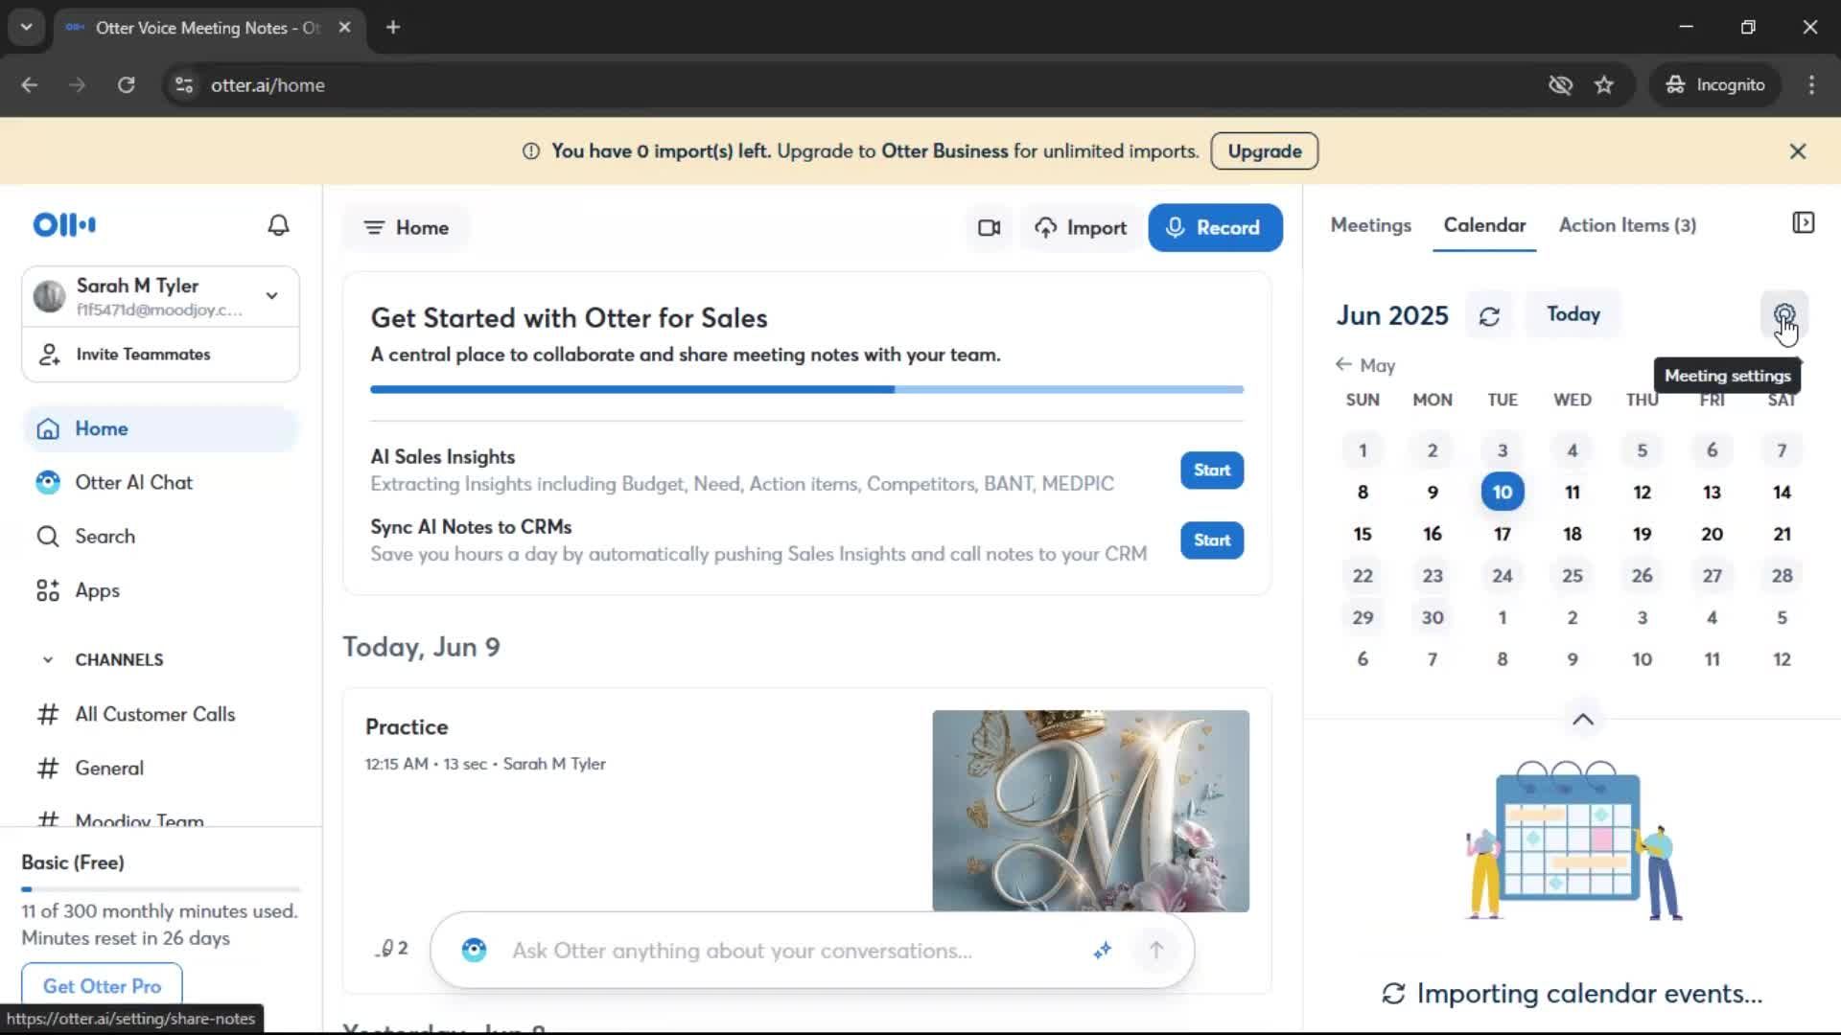Select June 17 on calendar
1841x1035 pixels.
pyautogui.click(x=1502, y=535)
